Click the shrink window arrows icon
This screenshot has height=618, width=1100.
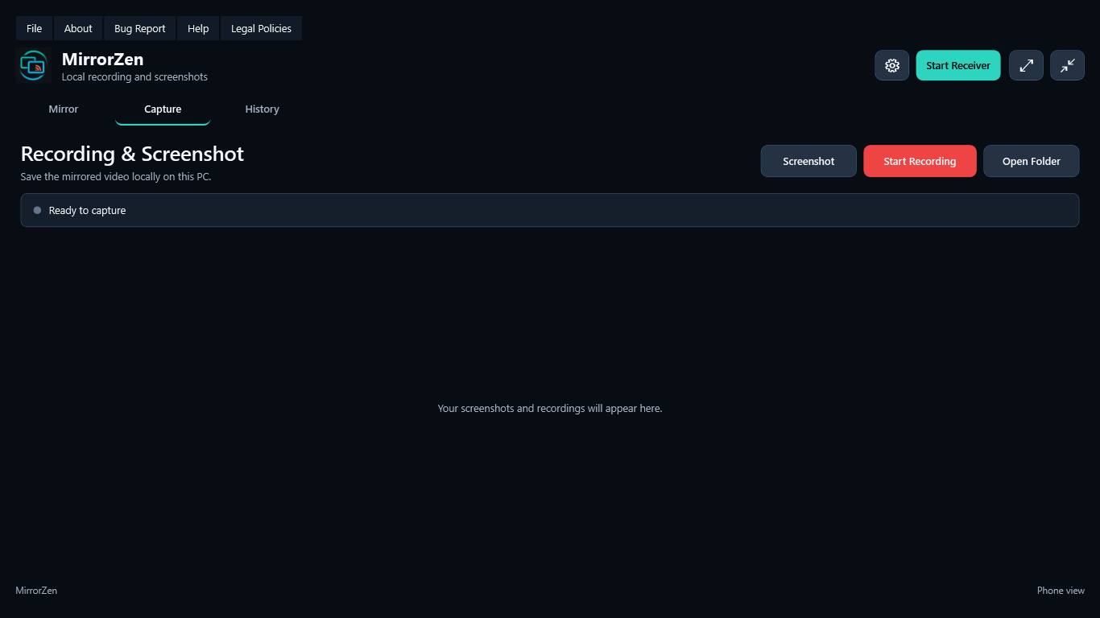click(x=1067, y=65)
